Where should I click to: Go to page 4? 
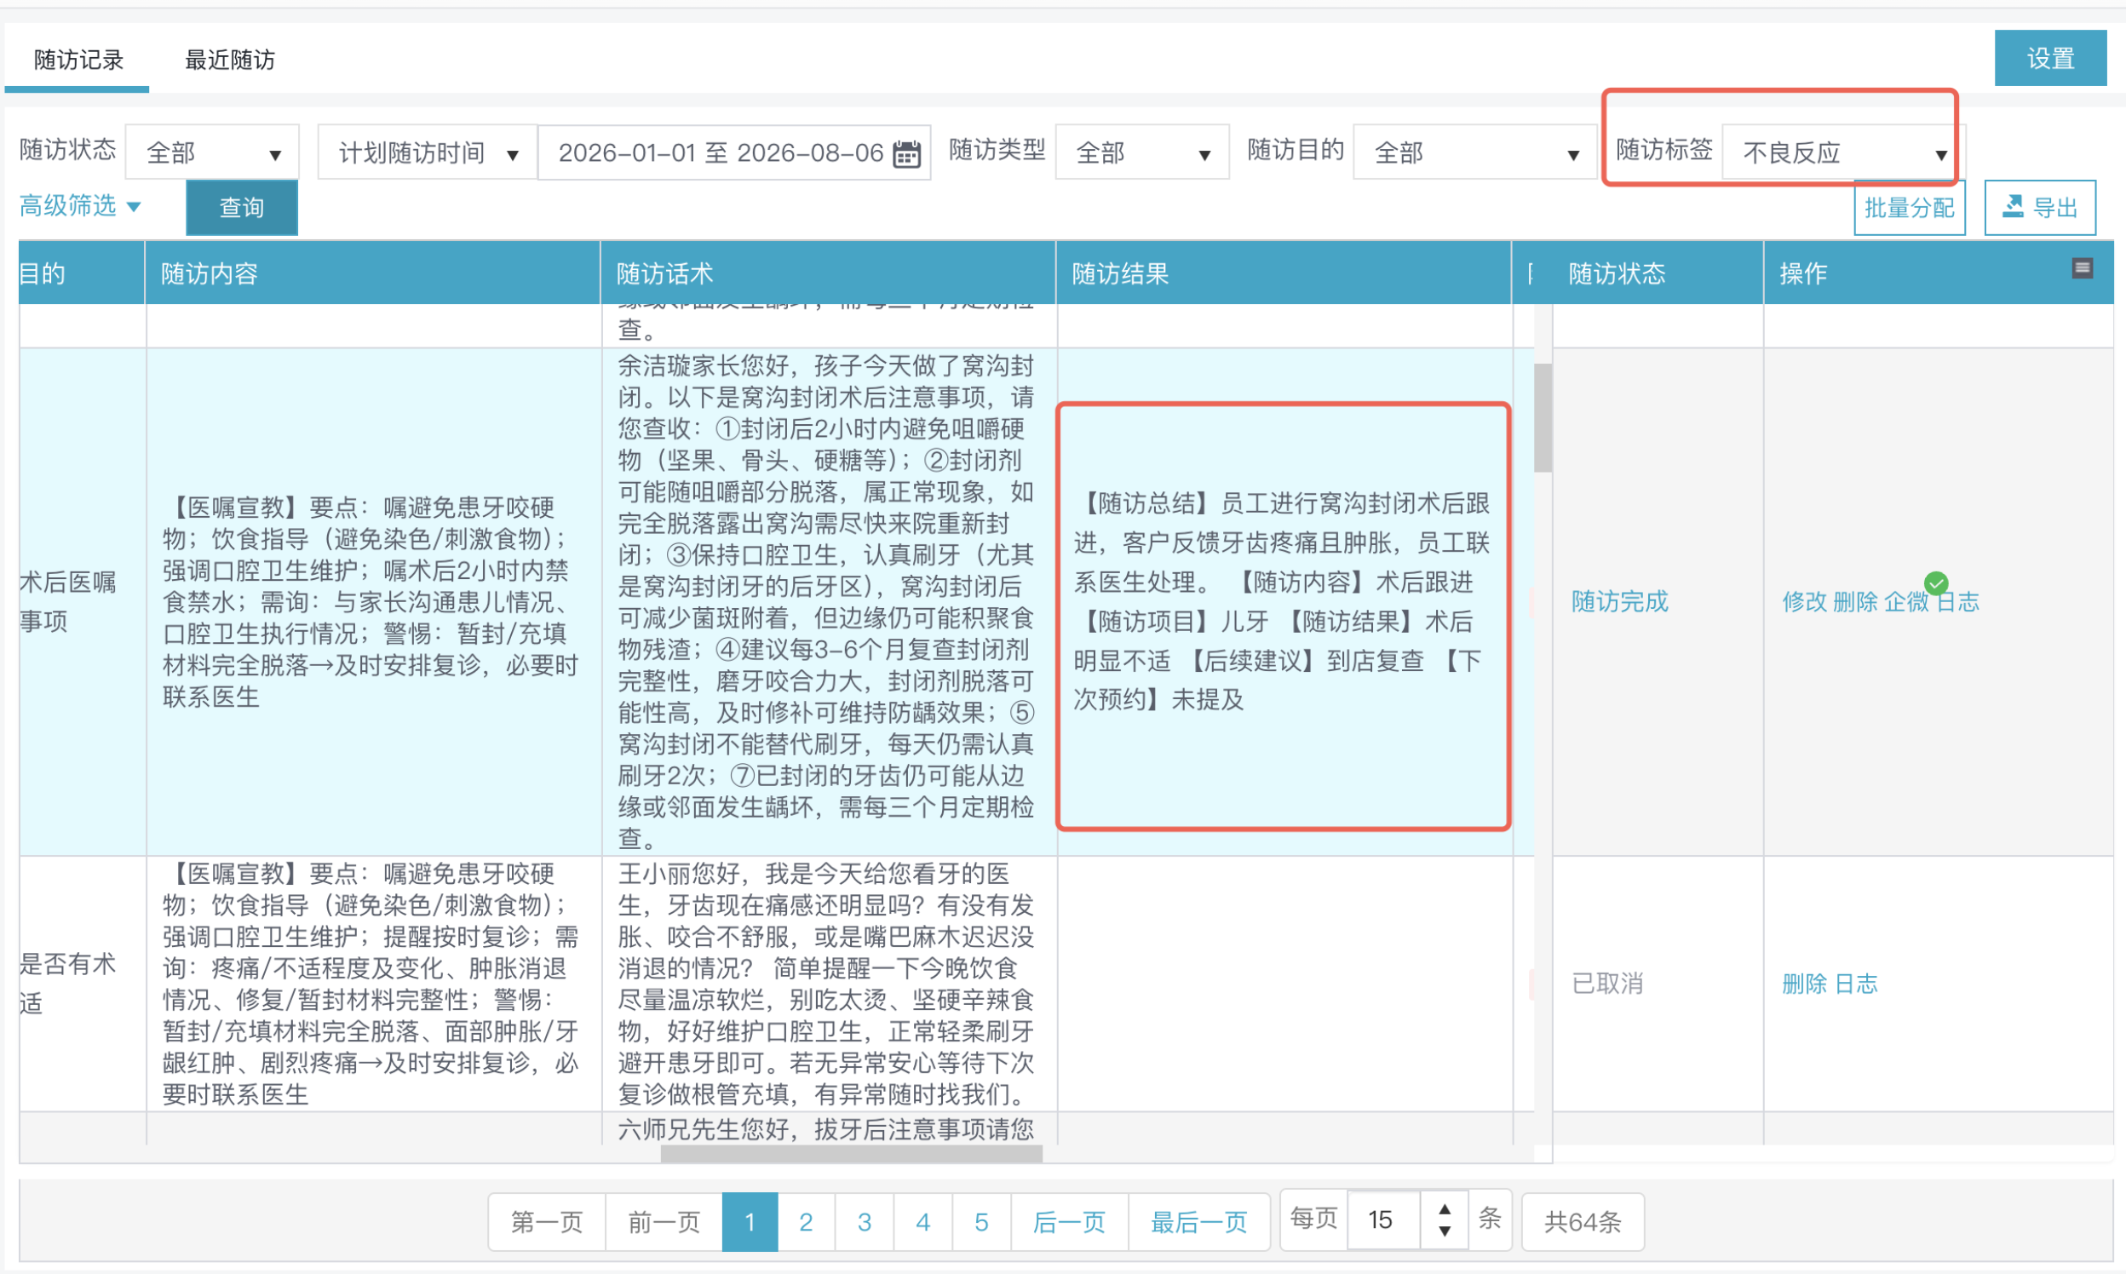pos(922,1222)
